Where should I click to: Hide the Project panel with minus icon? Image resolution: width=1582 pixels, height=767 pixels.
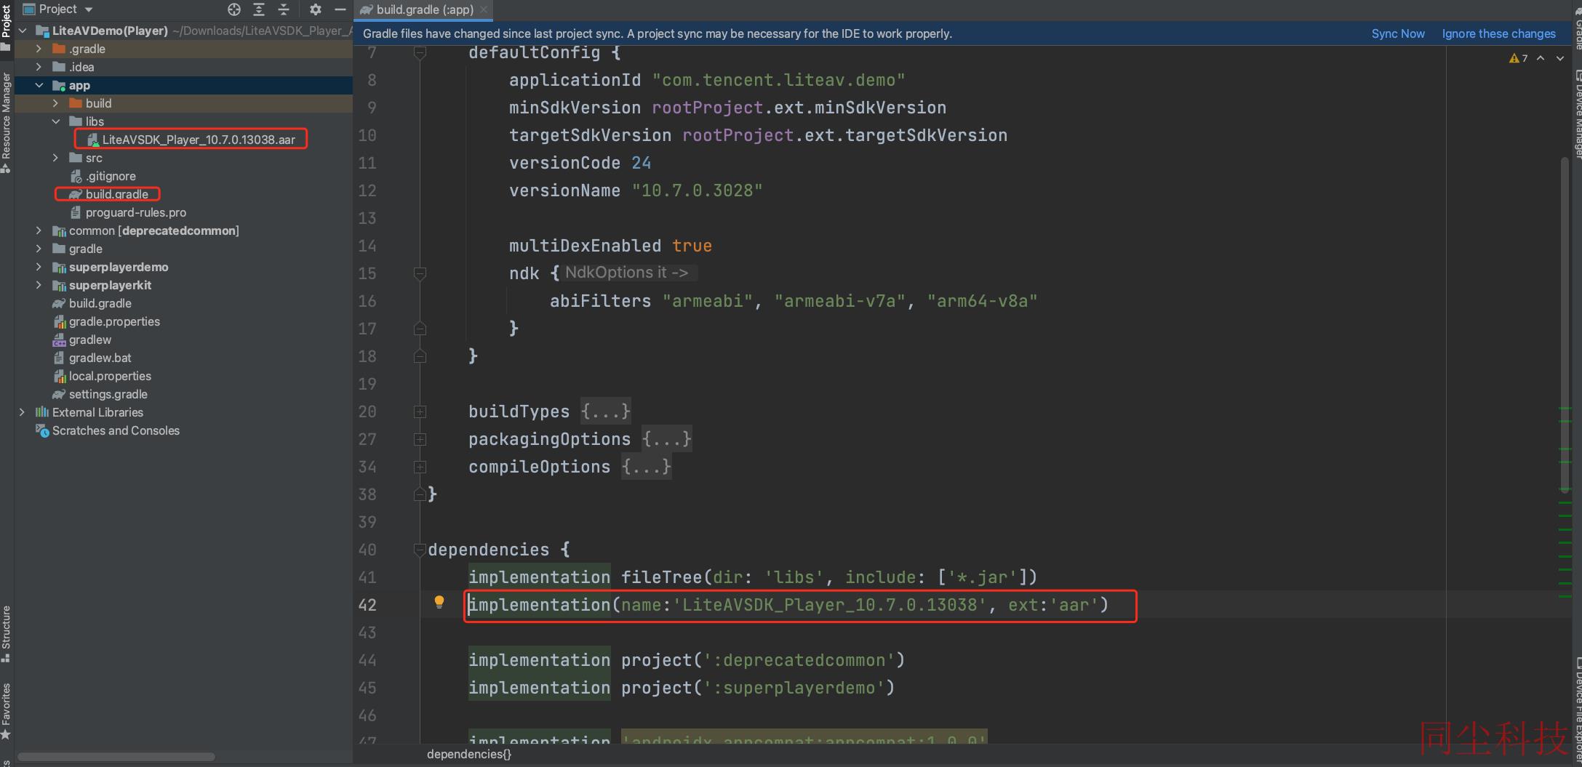pos(340,9)
